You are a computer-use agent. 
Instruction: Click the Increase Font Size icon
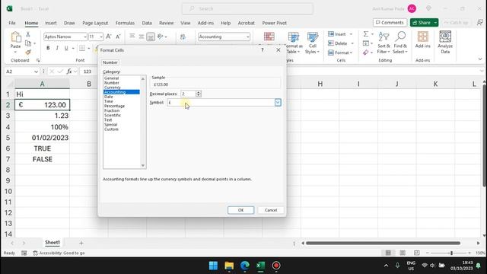(x=109, y=37)
